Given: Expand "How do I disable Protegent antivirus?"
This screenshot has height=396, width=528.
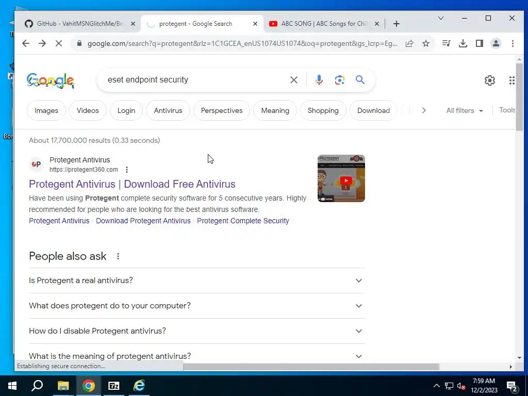Looking at the screenshot, I should 196,331.
